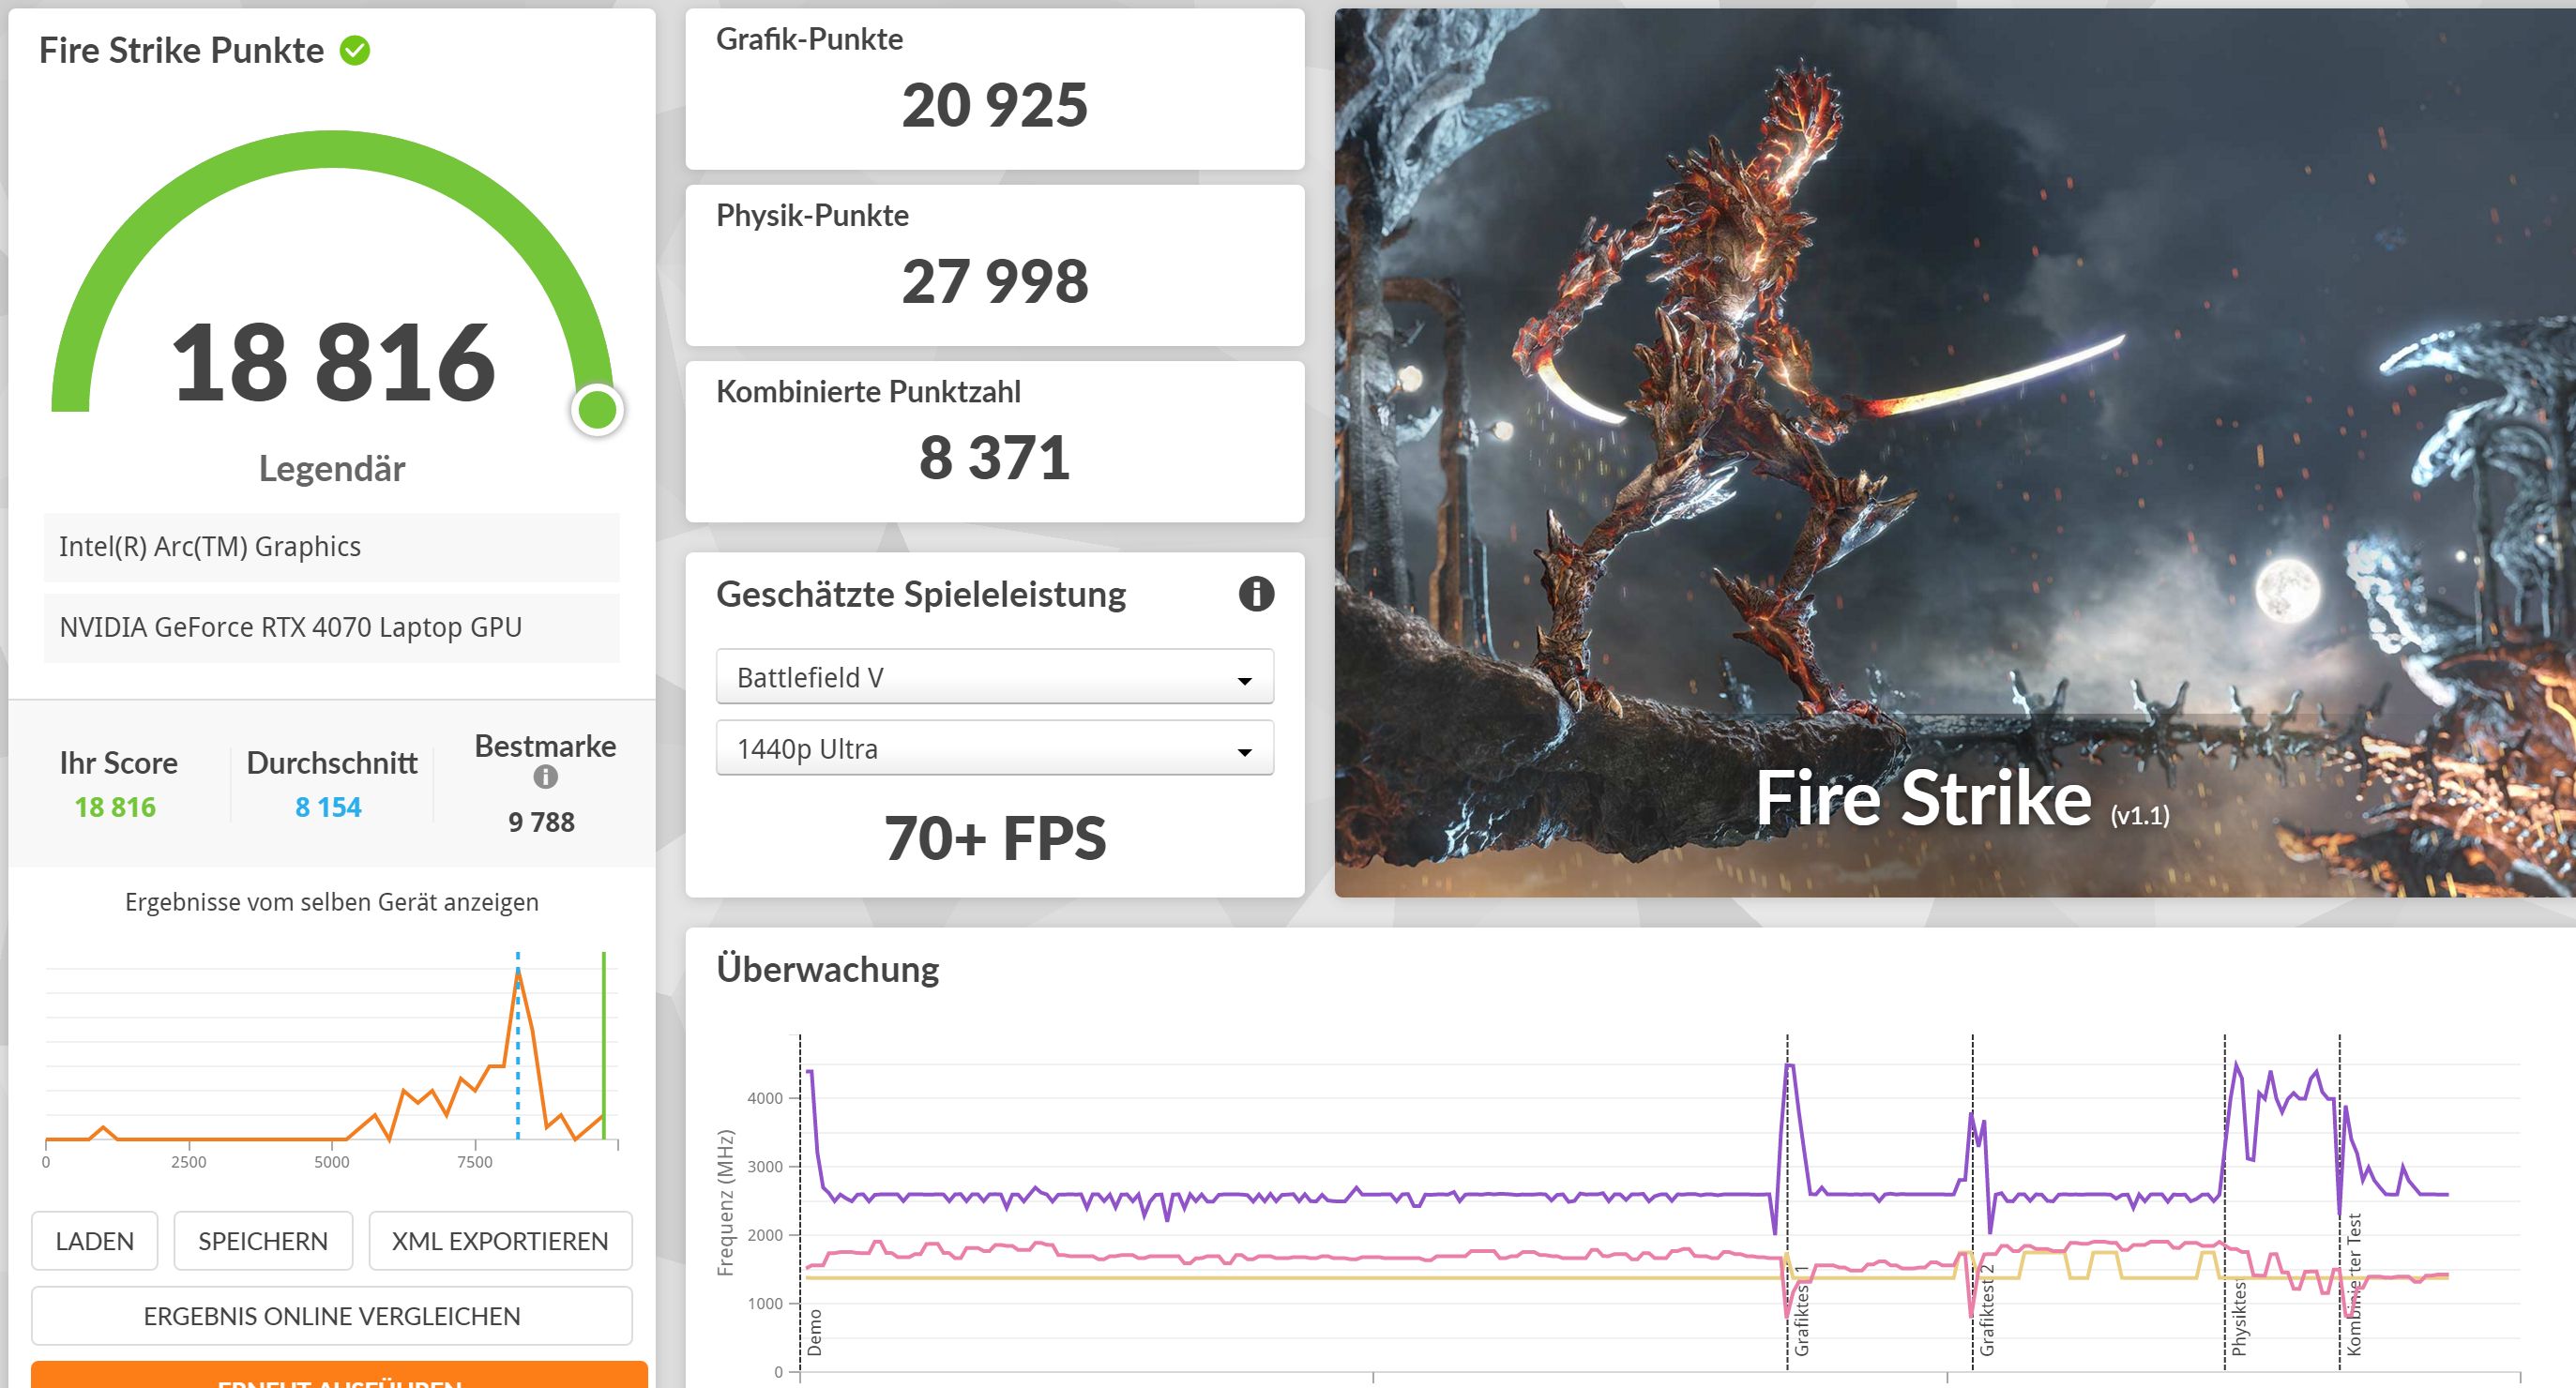Click the green validation checkmark icon

coord(355,50)
